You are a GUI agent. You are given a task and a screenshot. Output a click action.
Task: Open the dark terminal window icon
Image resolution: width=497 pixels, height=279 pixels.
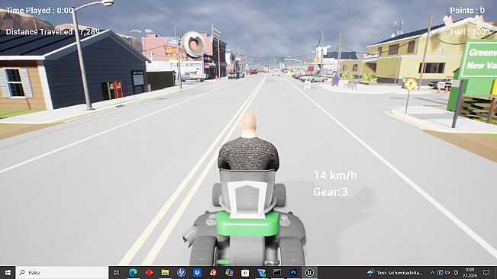277,272
